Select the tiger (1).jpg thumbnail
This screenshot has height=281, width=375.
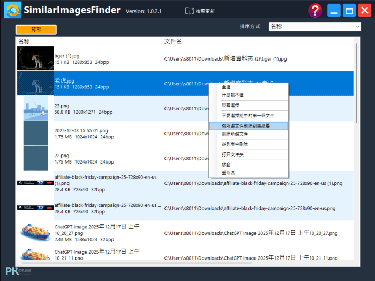pyautogui.click(x=35, y=58)
